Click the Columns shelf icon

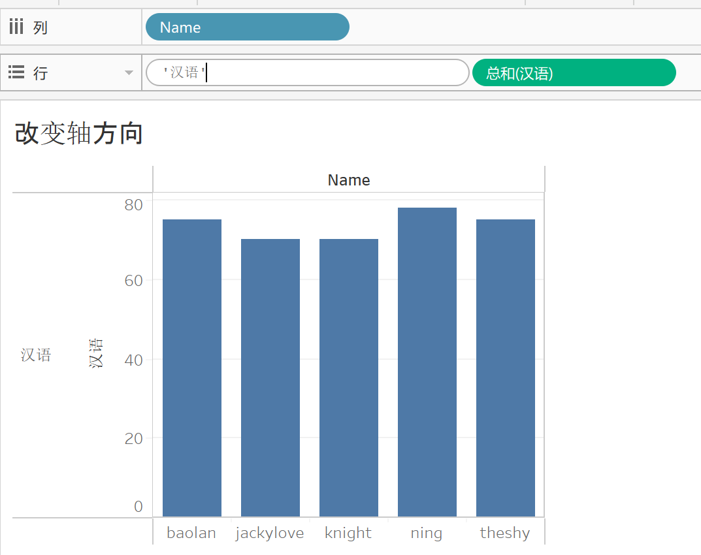[x=16, y=27]
